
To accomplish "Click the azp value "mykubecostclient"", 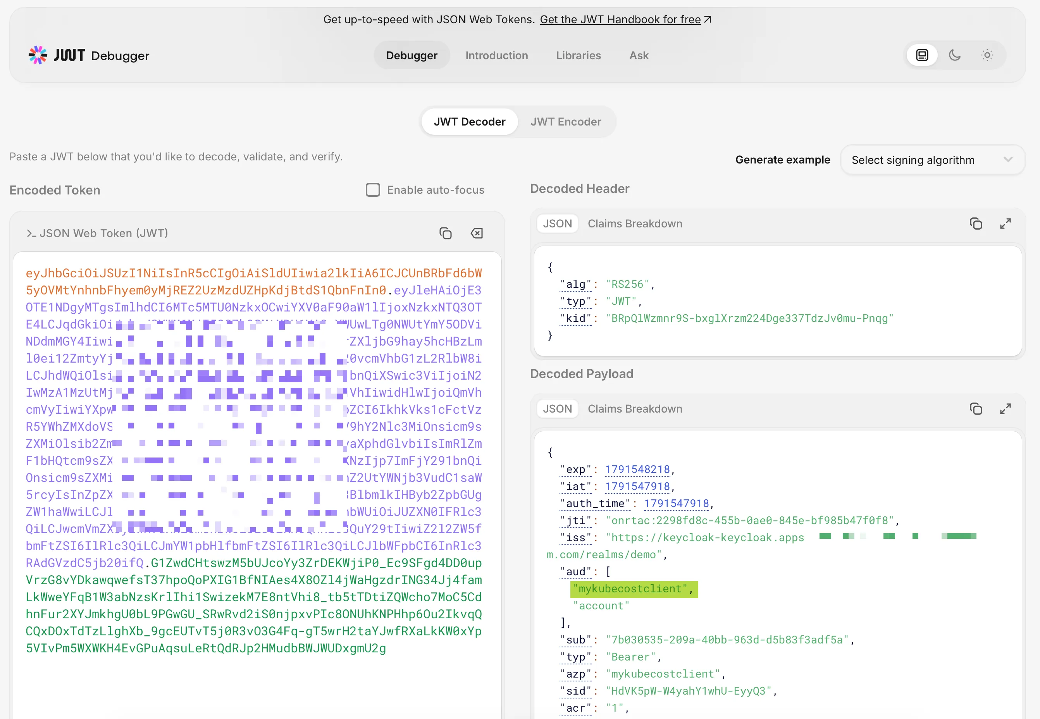I will pyautogui.click(x=663, y=674).
